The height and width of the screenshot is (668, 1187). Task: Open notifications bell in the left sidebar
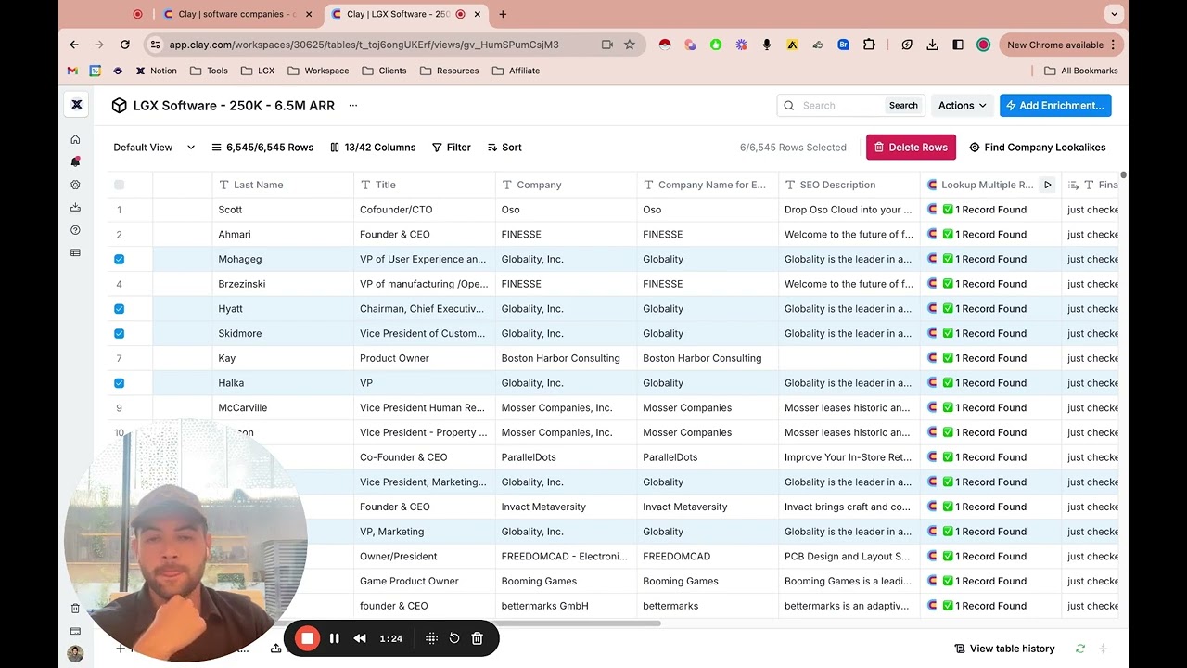coord(75,161)
